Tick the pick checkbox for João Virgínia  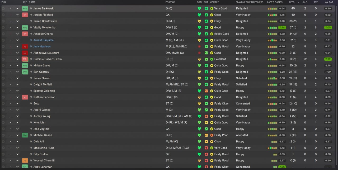3,129
